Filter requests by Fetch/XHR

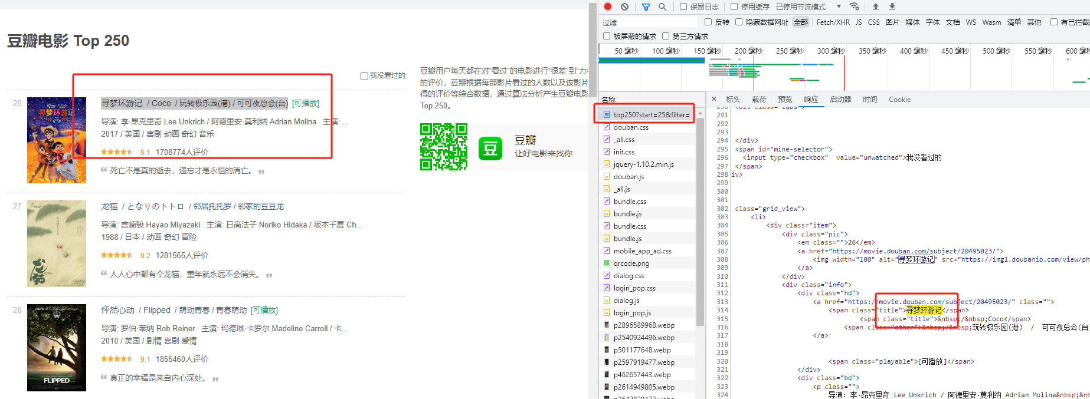pos(833,22)
